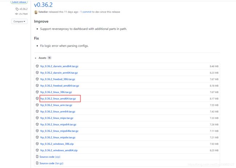Click package icon for freebsd_amd64 asset
This screenshot has height=168, width=236.
[37, 85]
